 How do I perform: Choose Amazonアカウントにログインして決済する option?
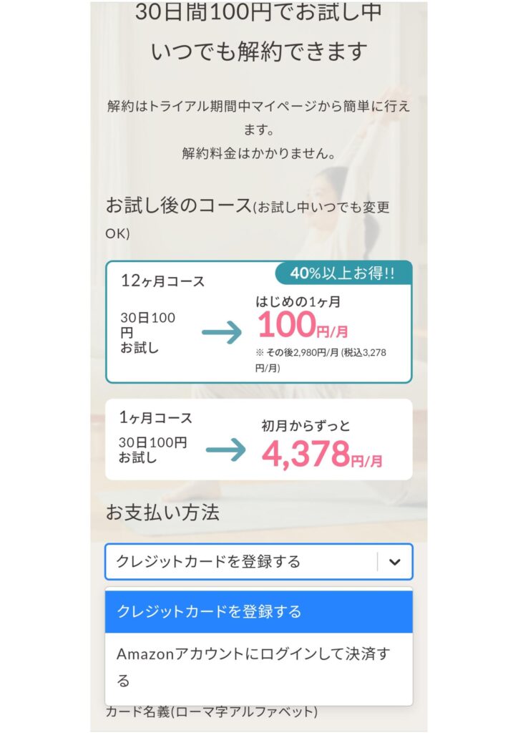coord(259,667)
